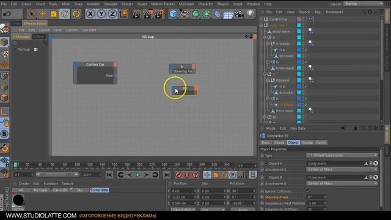
Task: Click the Control Car node title
Action: pos(95,64)
